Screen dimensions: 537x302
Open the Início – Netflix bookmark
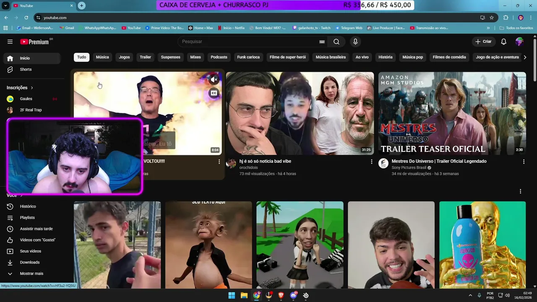pos(231,28)
